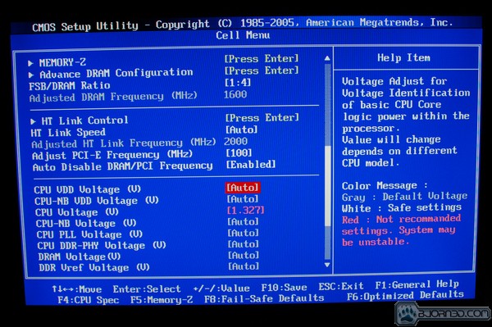Click the F6:Optimized Defaults label
Image resolution: width=492 pixels, height=327 pixels.
pos(405,295)
